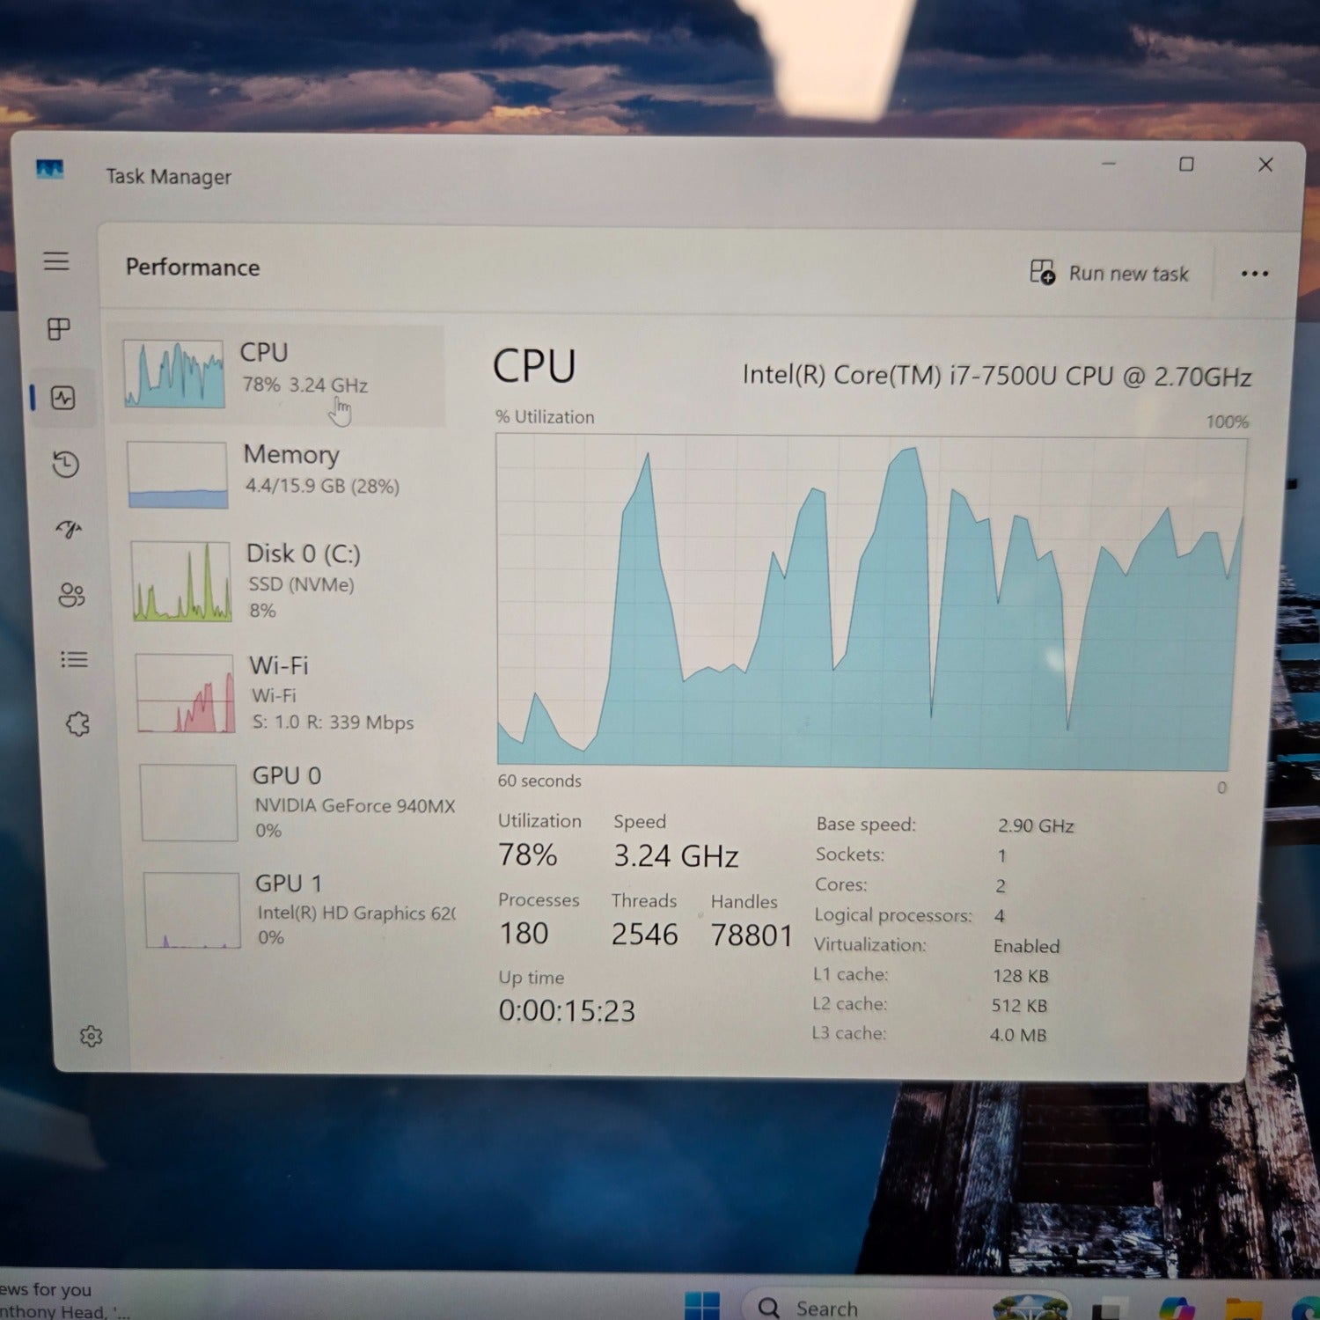Open the Details page icon

[x=74, y=659]
